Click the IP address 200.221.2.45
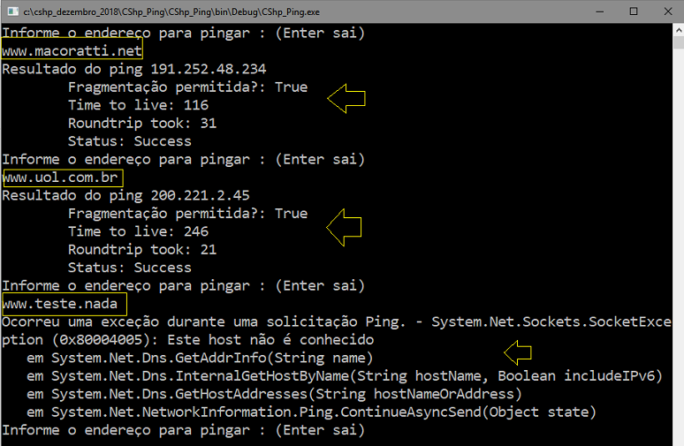This screenshot has width=684, height=446. 201,195
